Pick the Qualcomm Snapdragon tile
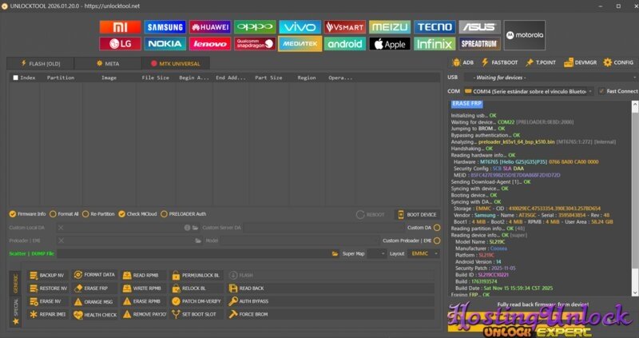This screenshot has width=639, height=338. pos(255,43)
